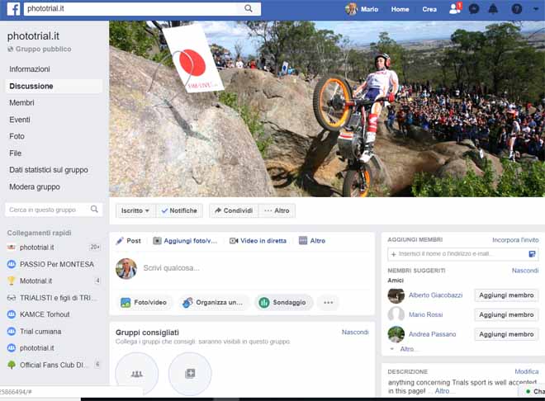Expand the account dropdown arrow in top bar

[x=536, y=9]
